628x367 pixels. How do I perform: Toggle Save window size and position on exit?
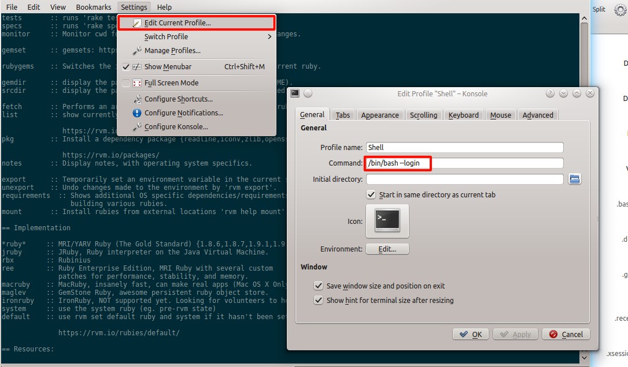click(x=319, y=286)
